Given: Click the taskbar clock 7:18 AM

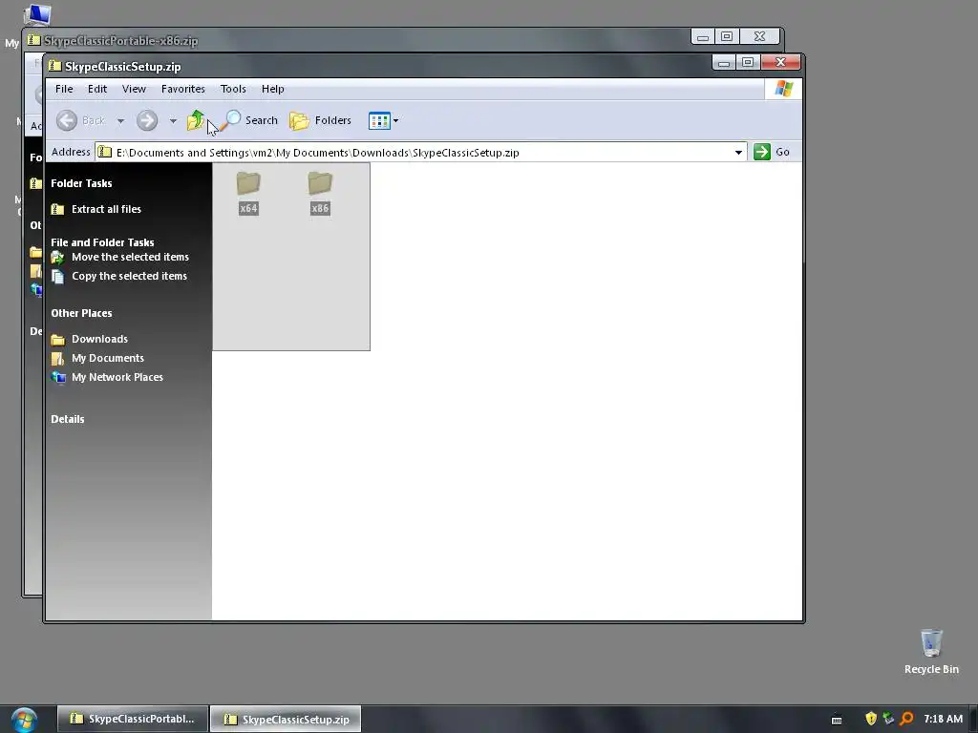Looking at the screenshot, I should [x=943, y=719].
